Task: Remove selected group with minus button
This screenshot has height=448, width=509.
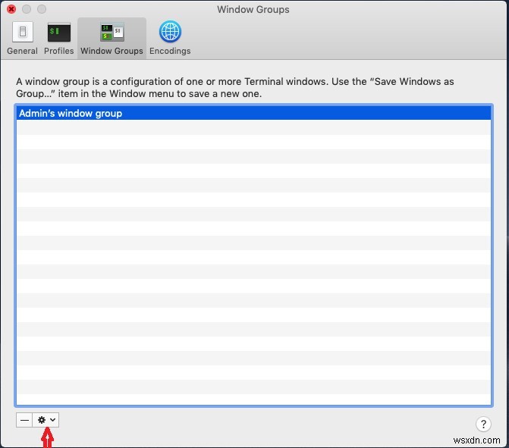Action: pyautogui.click(x=24, y=420)
